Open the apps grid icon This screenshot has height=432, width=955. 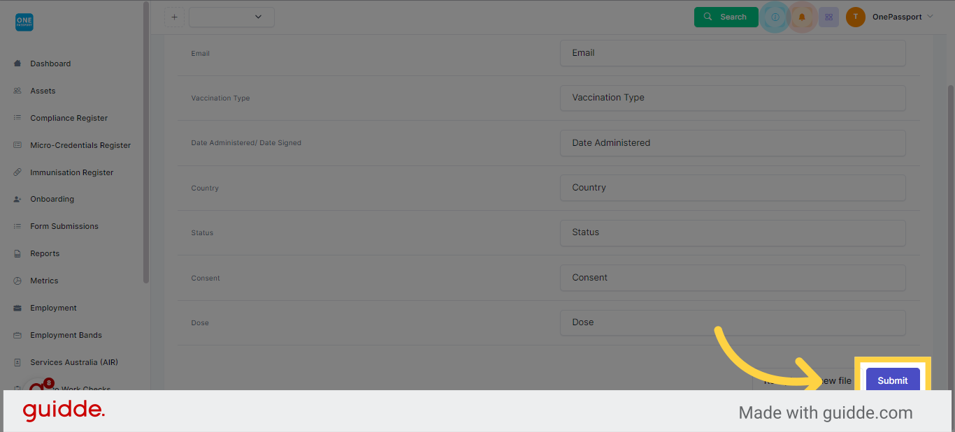click(829, 17)
